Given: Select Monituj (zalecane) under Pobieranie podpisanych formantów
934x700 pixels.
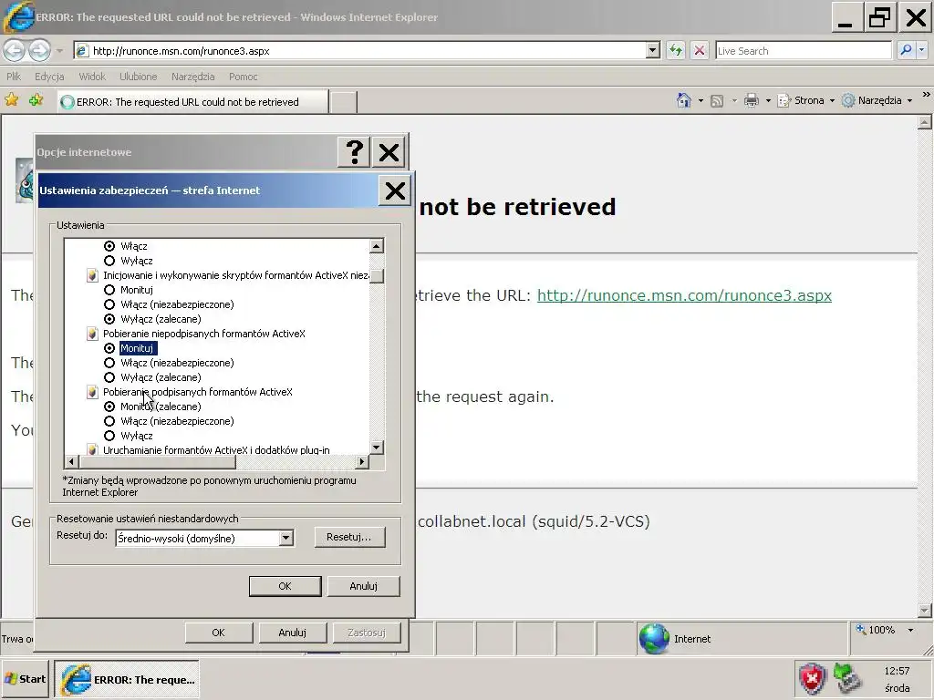Looking at the screenshot, I should (109, 407).
